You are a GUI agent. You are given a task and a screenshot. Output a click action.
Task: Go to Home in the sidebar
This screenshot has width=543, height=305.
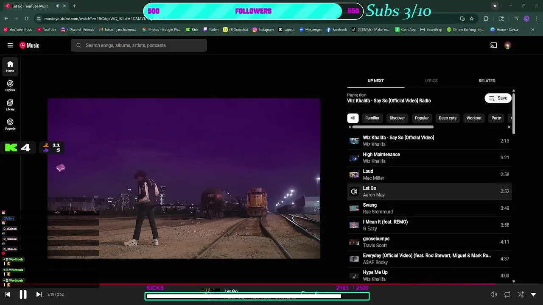10,67
